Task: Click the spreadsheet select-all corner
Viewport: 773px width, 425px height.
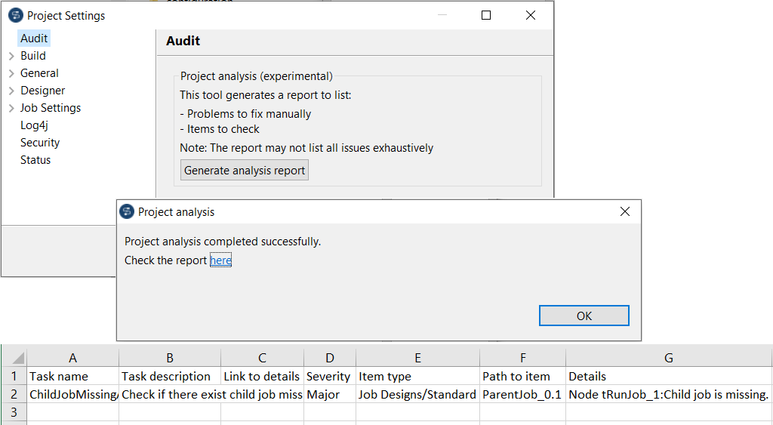Action: pyautogui.click(x=14, y=358)
